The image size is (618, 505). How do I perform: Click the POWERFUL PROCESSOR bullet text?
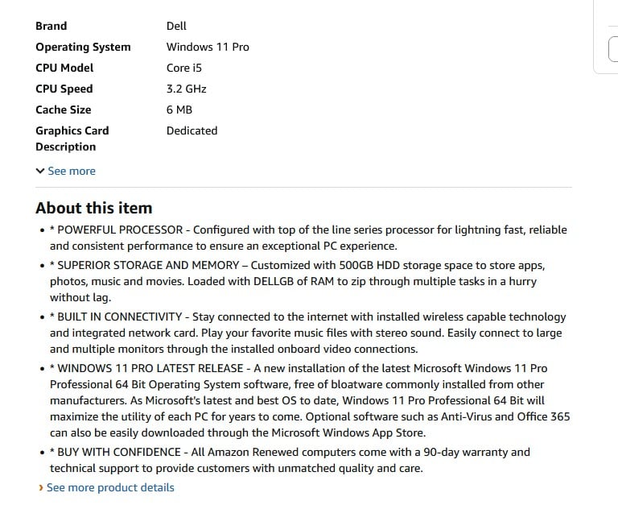[x=308, y=238]
